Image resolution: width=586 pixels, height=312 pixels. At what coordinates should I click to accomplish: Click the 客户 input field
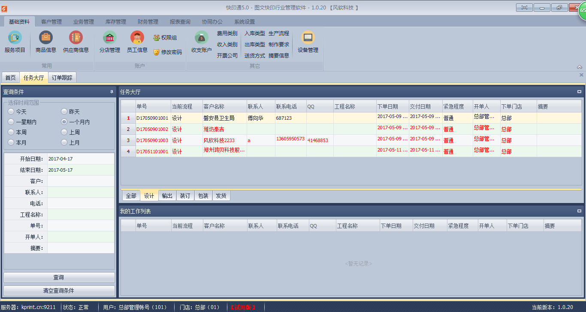click(81, 181)
